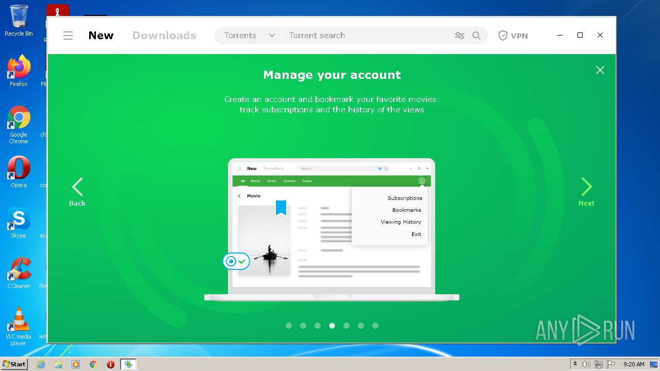
Task: Show hidden system tray icons
Action: [575, 364]
